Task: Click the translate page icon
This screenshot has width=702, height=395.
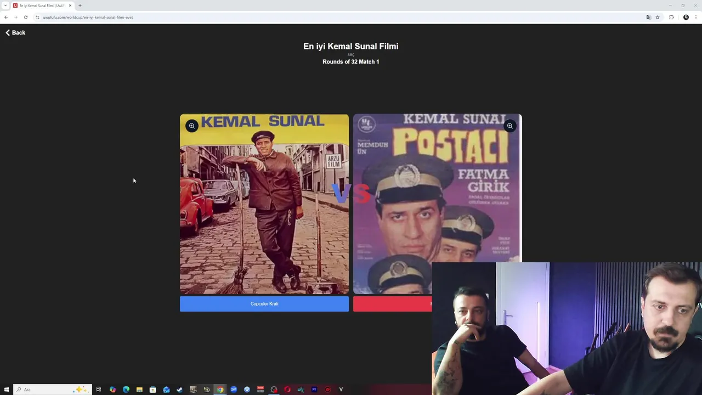Action: pyautogui.click(x=648, y=17)
